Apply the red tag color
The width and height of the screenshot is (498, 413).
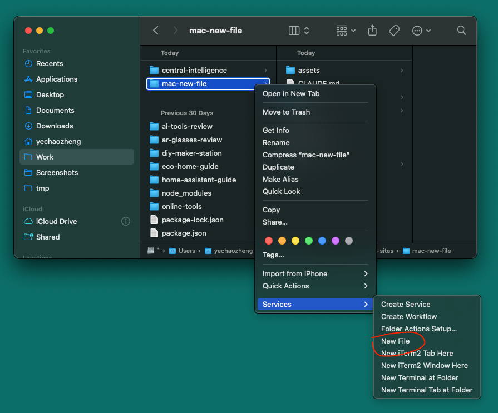tap(269, 241)
